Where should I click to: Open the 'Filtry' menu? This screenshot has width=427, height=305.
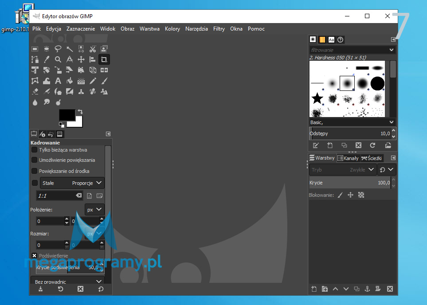point(219,28)
